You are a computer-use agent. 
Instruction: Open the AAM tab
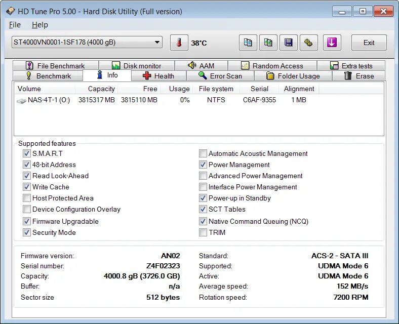201,66
